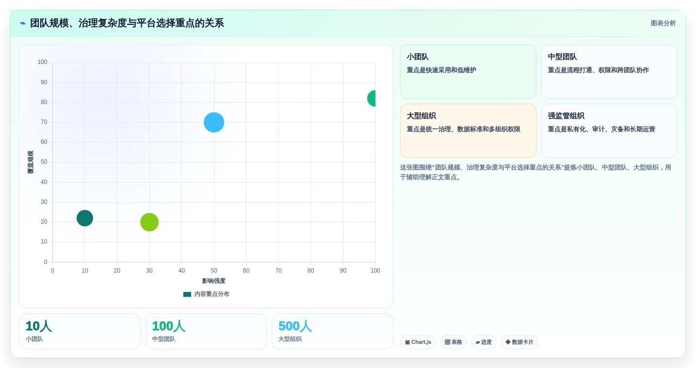Click the 影响强度 x-axis title

(214, 281)
